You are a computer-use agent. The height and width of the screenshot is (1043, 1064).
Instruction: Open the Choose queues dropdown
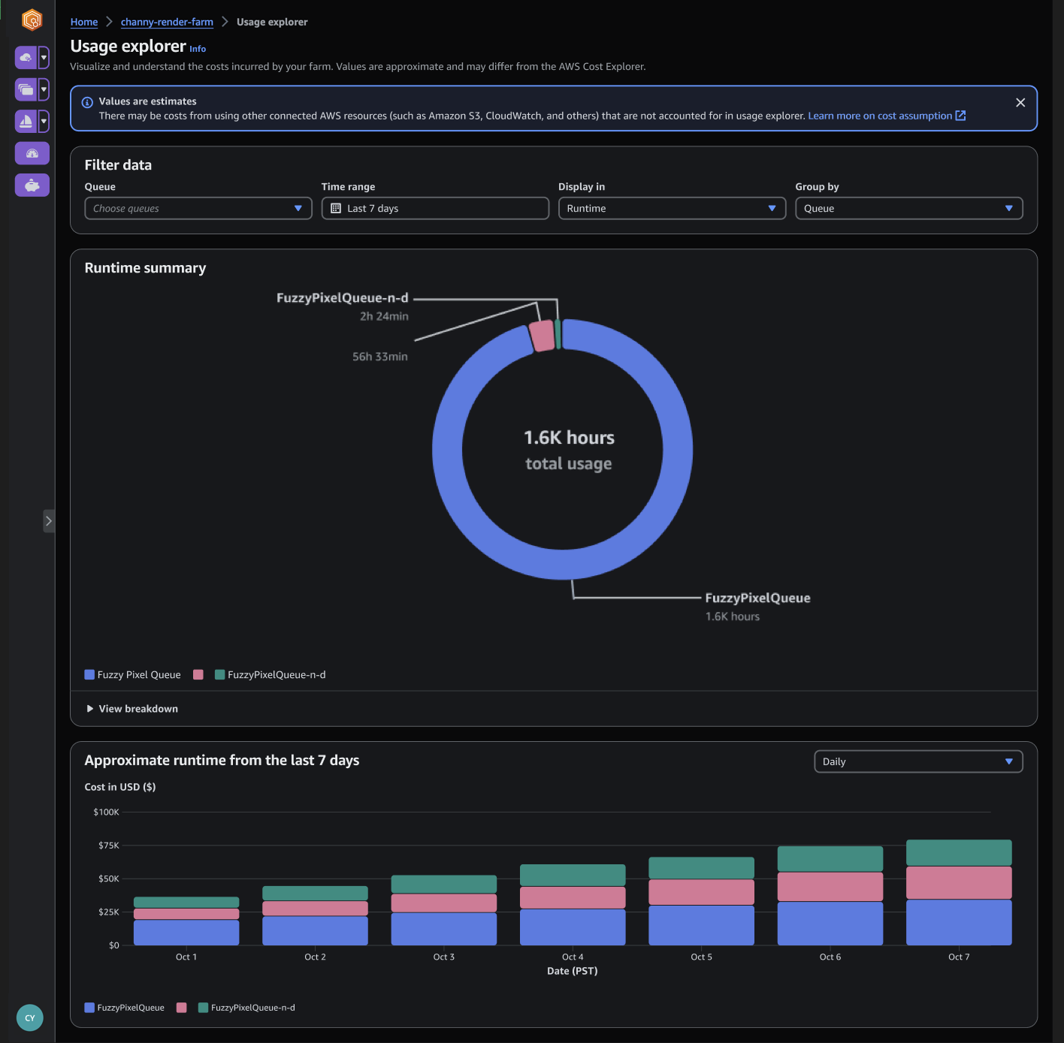198,209
